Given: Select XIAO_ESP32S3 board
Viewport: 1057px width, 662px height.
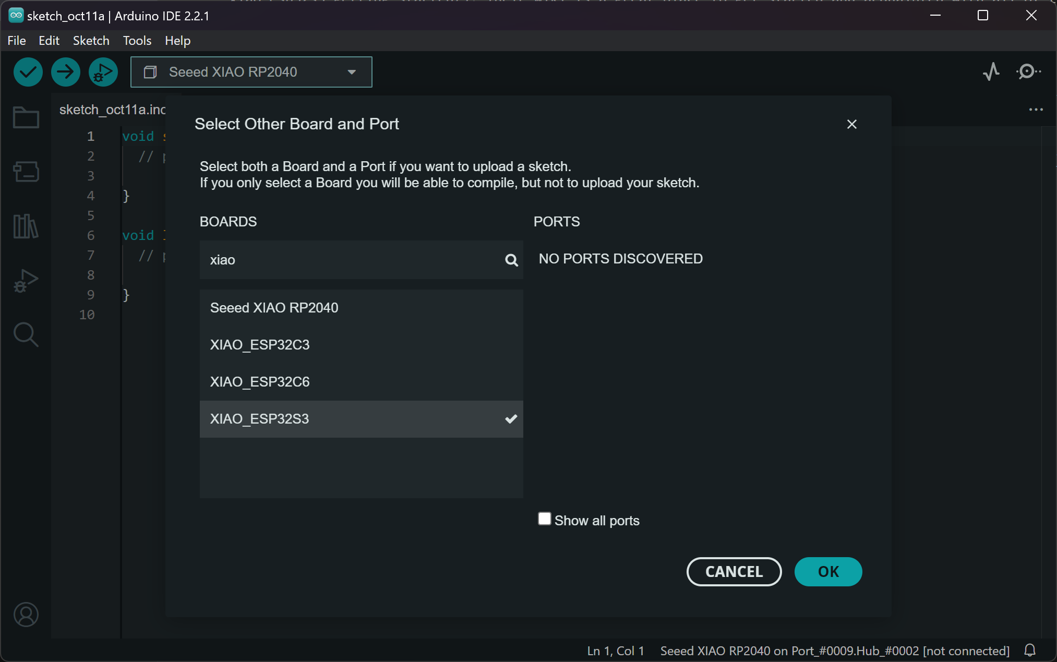Looking at the screenshot, I should (361, 419).
